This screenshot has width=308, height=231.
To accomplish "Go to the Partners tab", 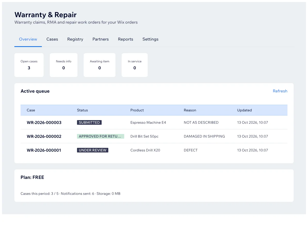I will pyautogui.click(x=101, y=39).
